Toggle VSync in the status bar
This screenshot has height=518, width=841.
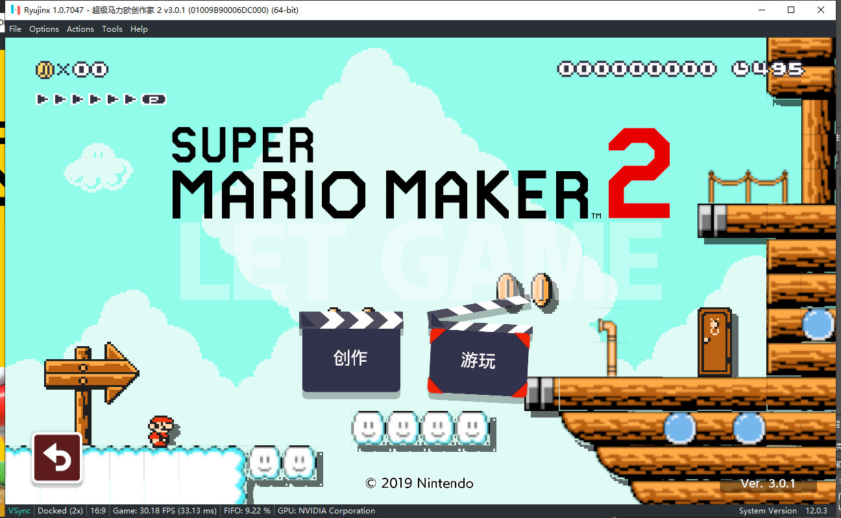[x=19, y=511]
